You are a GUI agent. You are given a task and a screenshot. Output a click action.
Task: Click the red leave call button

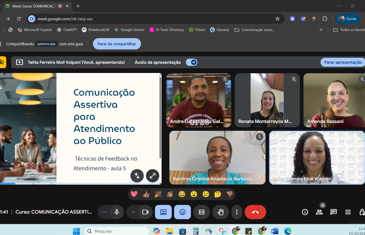(255, 212)
